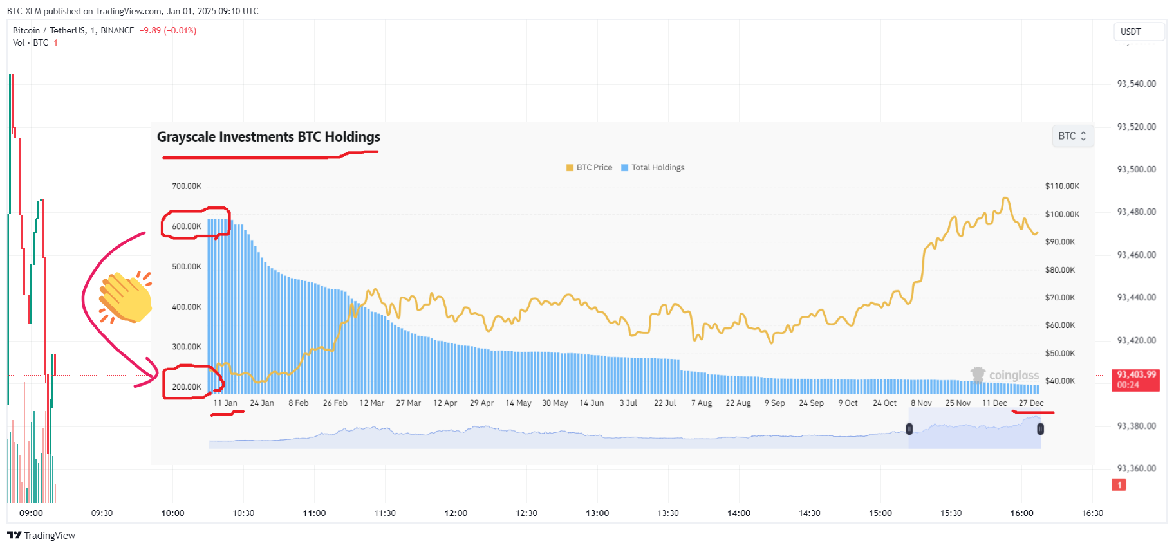Click the $100.00K price axis label
1174x548 pixels.
(1062, 215)
